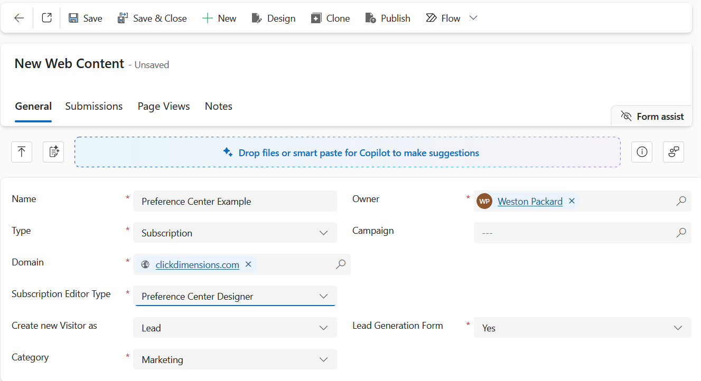Choose Save & Close in the toolbar
Viewport: 701px width, 381px height.
point(152,18)
